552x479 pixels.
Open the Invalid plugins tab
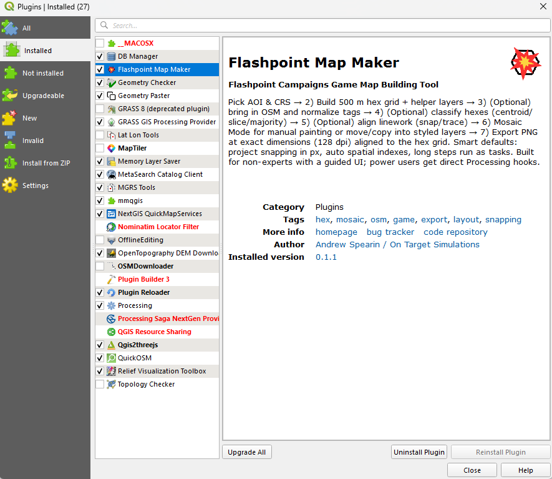click(45, 141)
